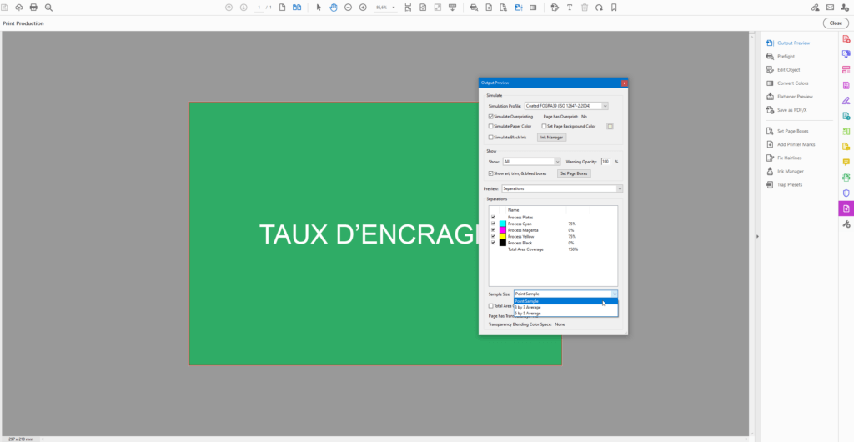This screenshot has height=442, width=854.
Task: Open Flattener Preview in side panel
Action: click(795, 97)
